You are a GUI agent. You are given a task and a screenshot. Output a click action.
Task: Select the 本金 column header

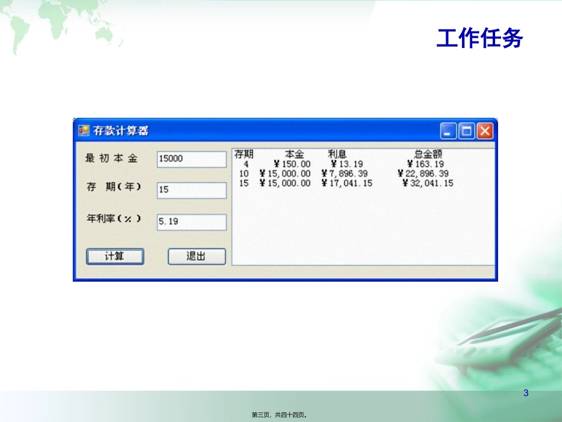[294, 154]
